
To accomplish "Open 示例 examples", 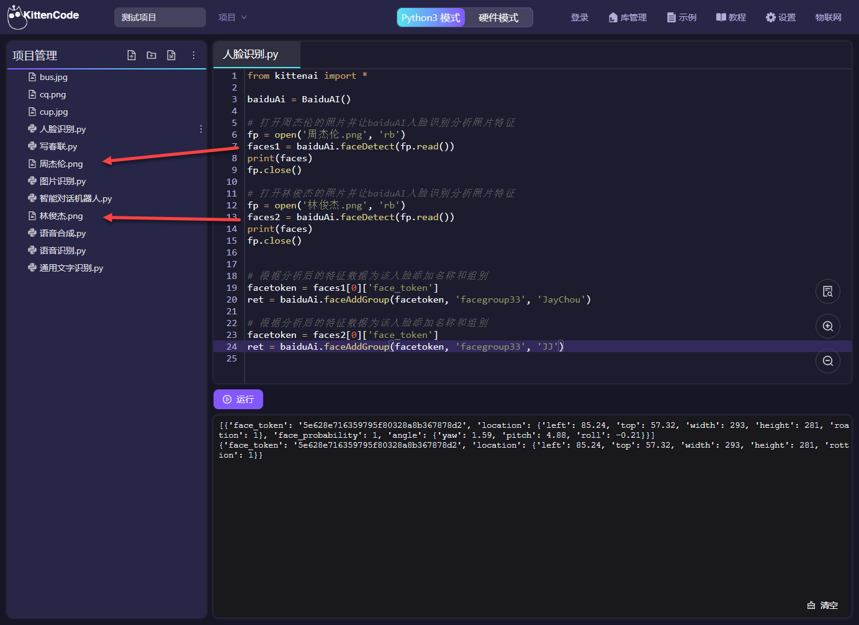I will (681, 17).
